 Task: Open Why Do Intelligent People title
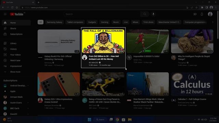(194, 58)
